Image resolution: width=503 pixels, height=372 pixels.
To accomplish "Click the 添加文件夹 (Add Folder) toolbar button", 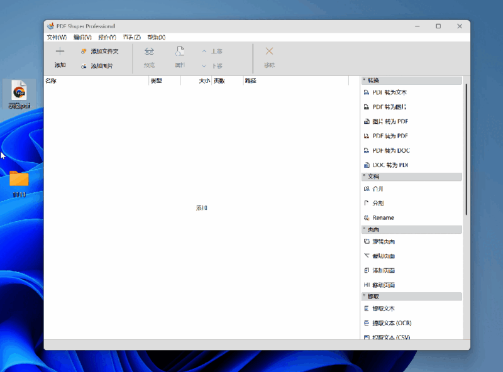I will 100,52.
